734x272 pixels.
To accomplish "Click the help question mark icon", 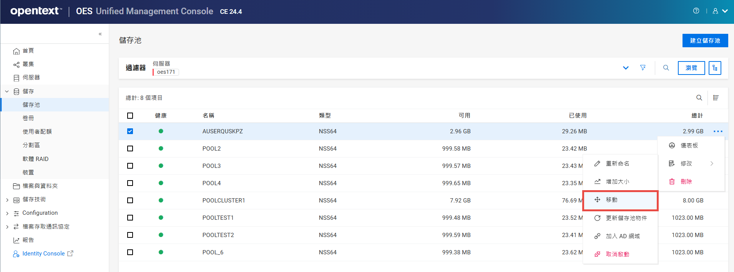I will (696, 11).
